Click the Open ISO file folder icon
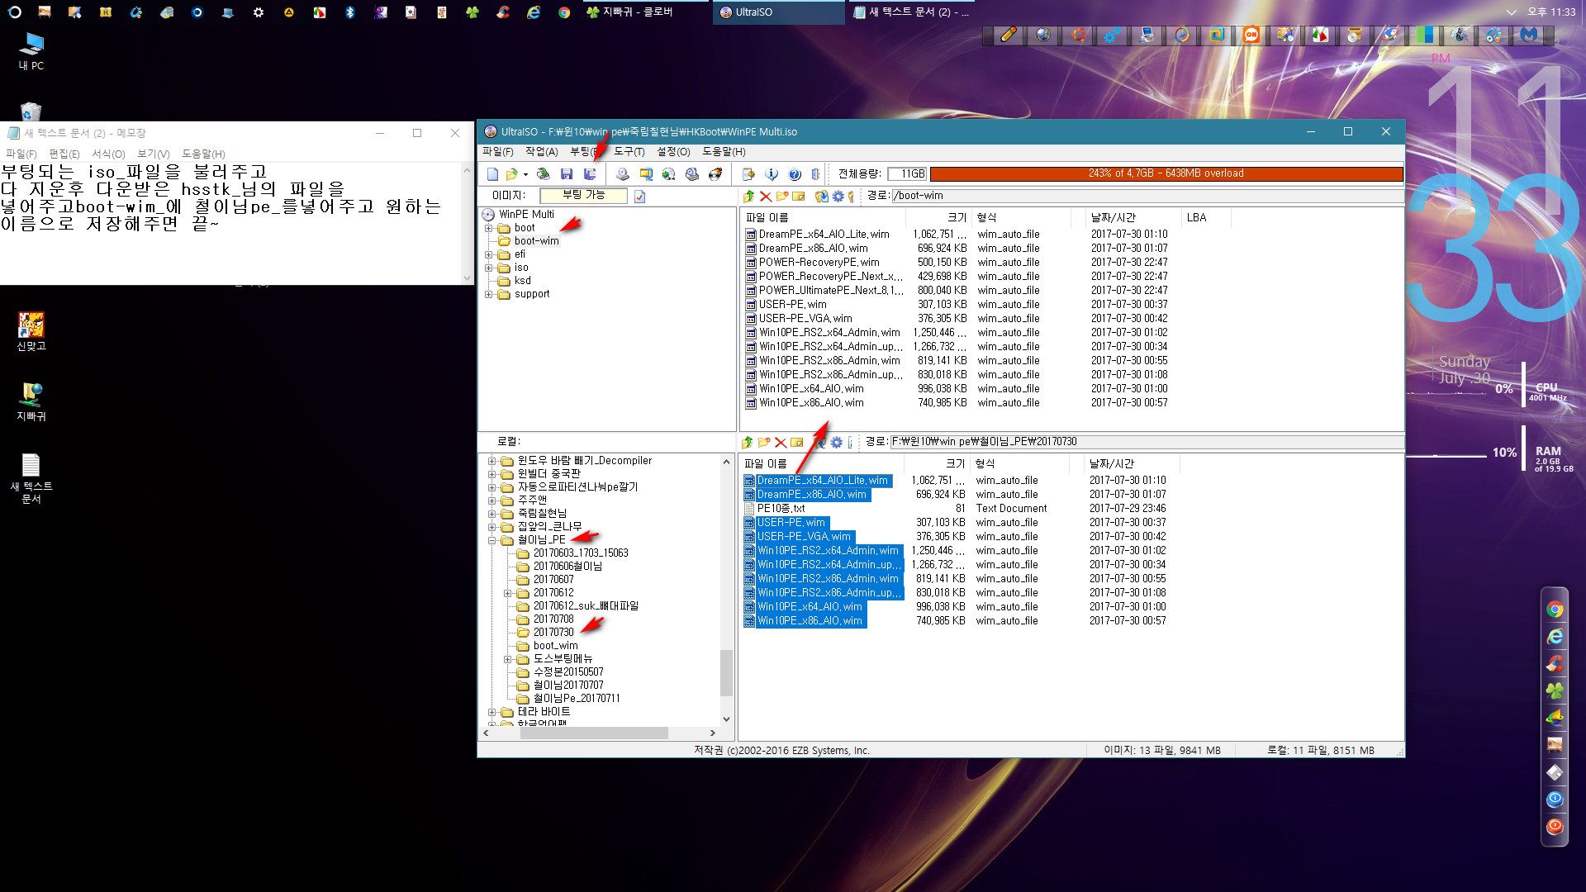The width and height of the screenshot is (1586, 892). pos(512,174)
